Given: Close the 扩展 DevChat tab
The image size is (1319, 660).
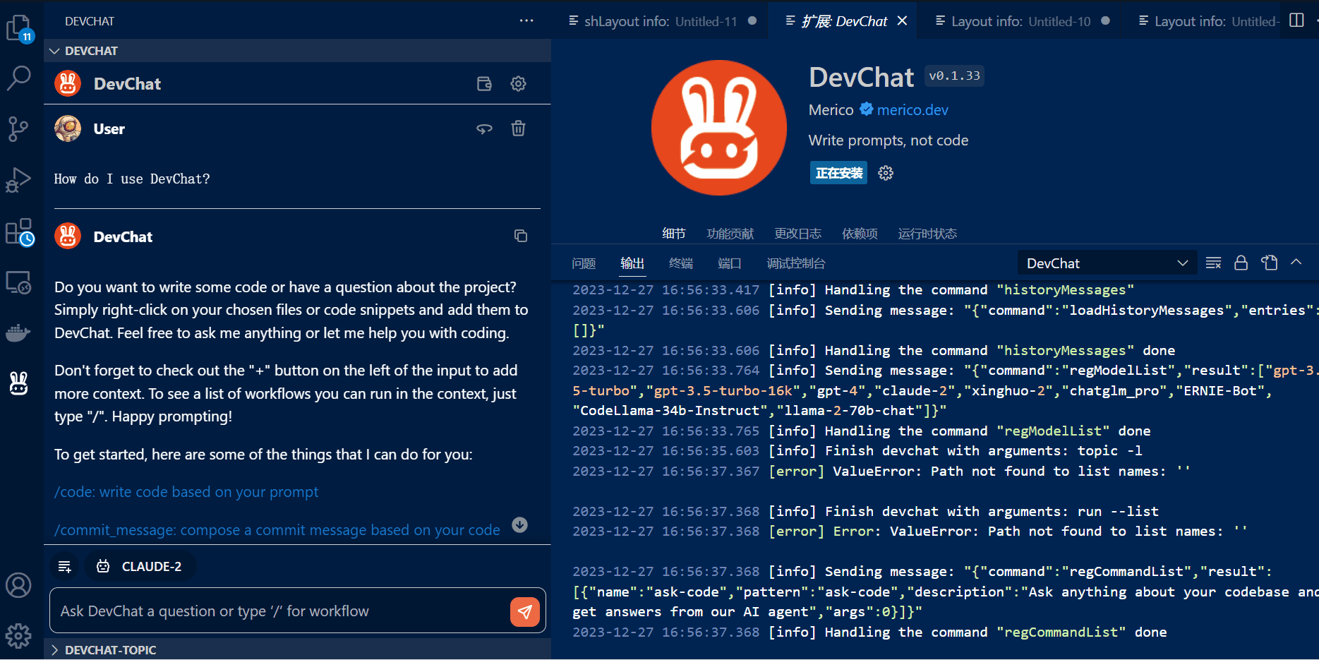Looking at the screenshot, I should click(902, 21).
